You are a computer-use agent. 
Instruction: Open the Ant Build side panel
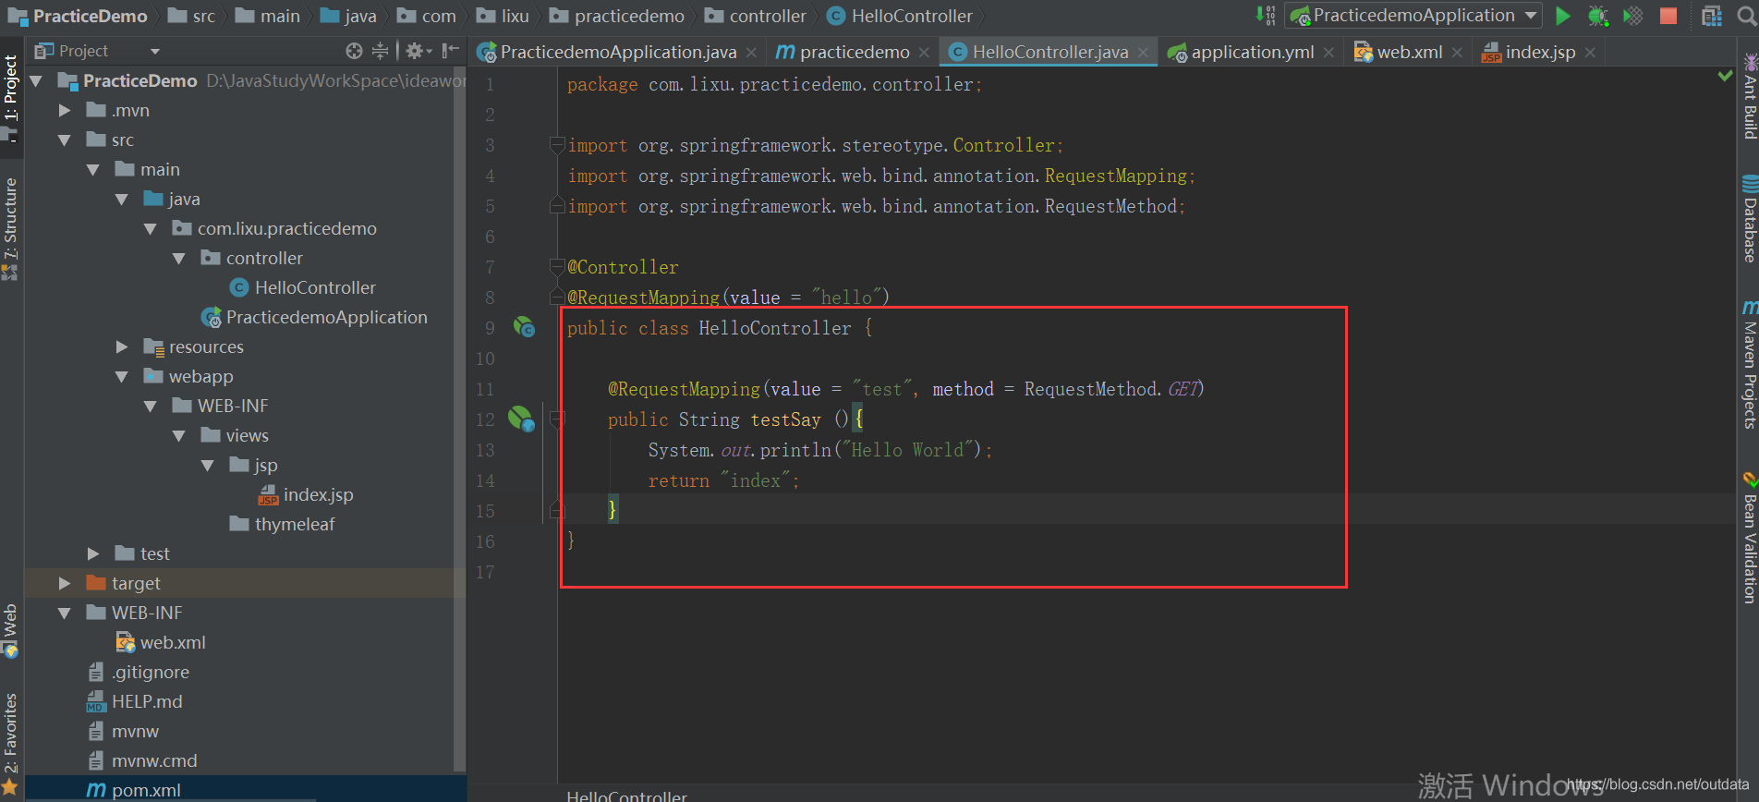click(1749, 95)
